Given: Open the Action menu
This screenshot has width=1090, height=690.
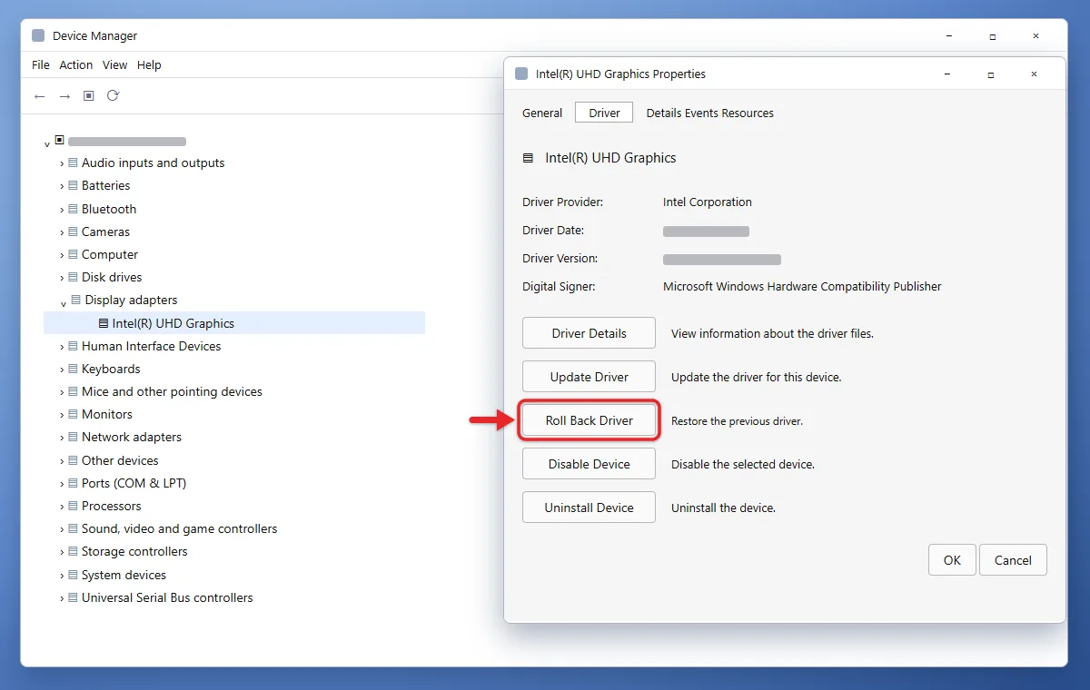Looking at the screenshot, I should pos(76,65).
